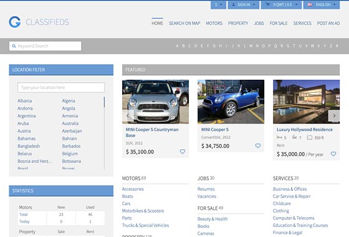The height and width of the screenshot is (237, 349).
Task: Open the shopping cart dropdown
Action: click(x=281, y=5)
